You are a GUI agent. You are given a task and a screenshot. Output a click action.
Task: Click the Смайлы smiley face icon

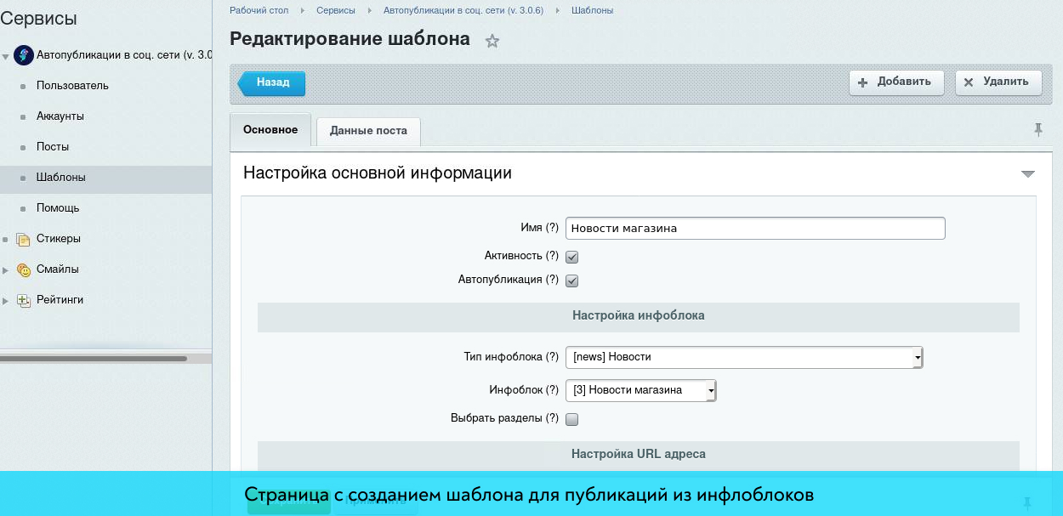tap(24, 269)
